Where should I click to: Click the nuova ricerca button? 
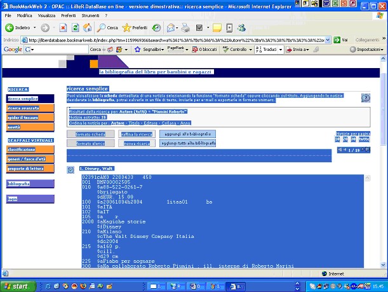point(137,143)
